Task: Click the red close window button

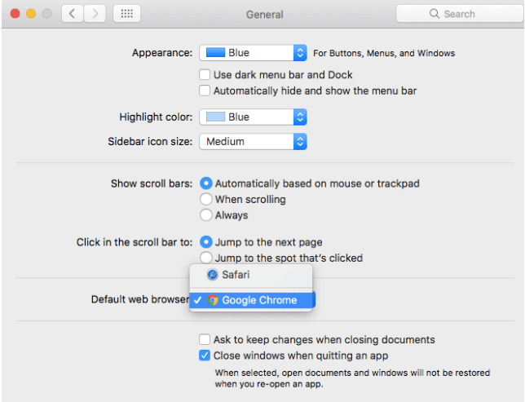Action: (x=14, y=14)
